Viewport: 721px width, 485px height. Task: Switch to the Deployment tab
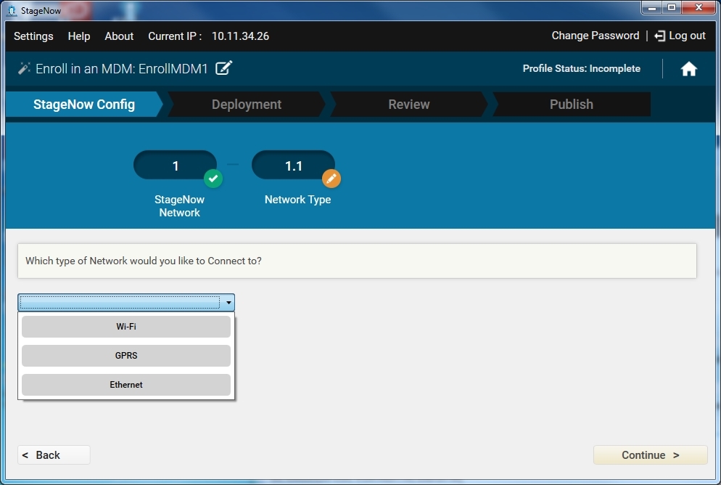tap(247, 105)
